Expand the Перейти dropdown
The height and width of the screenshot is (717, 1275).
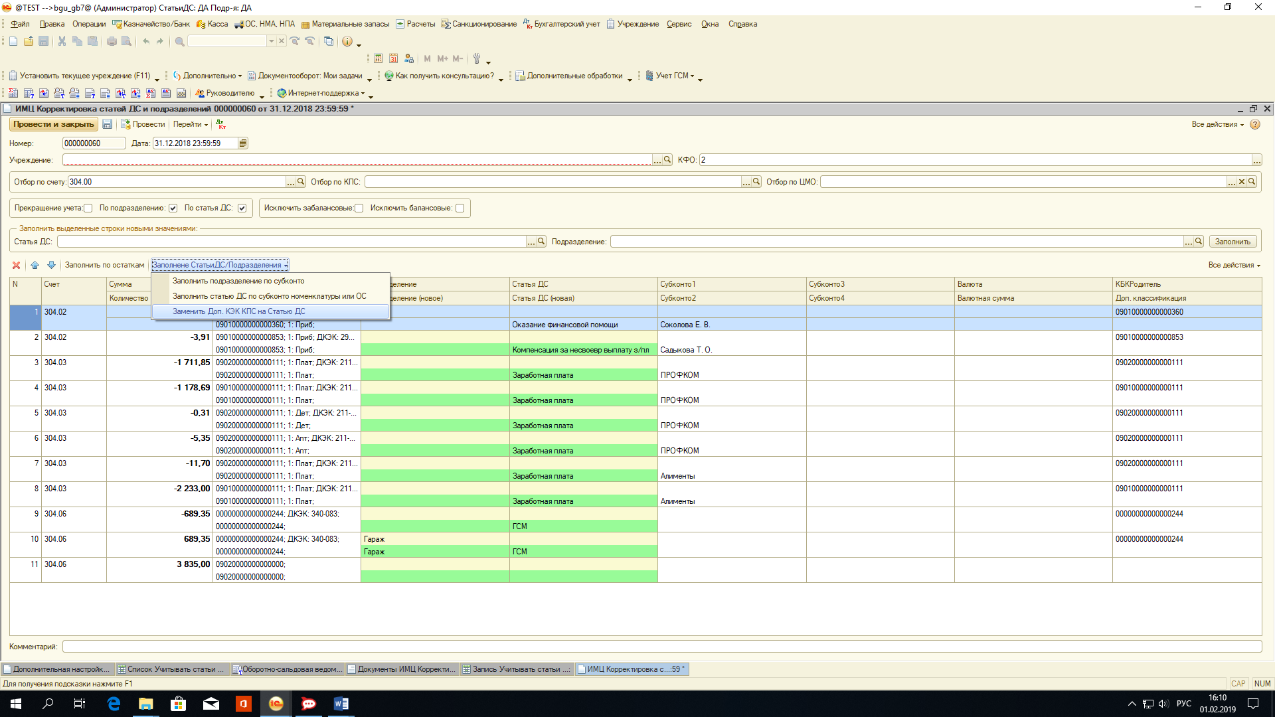(191, 124)
